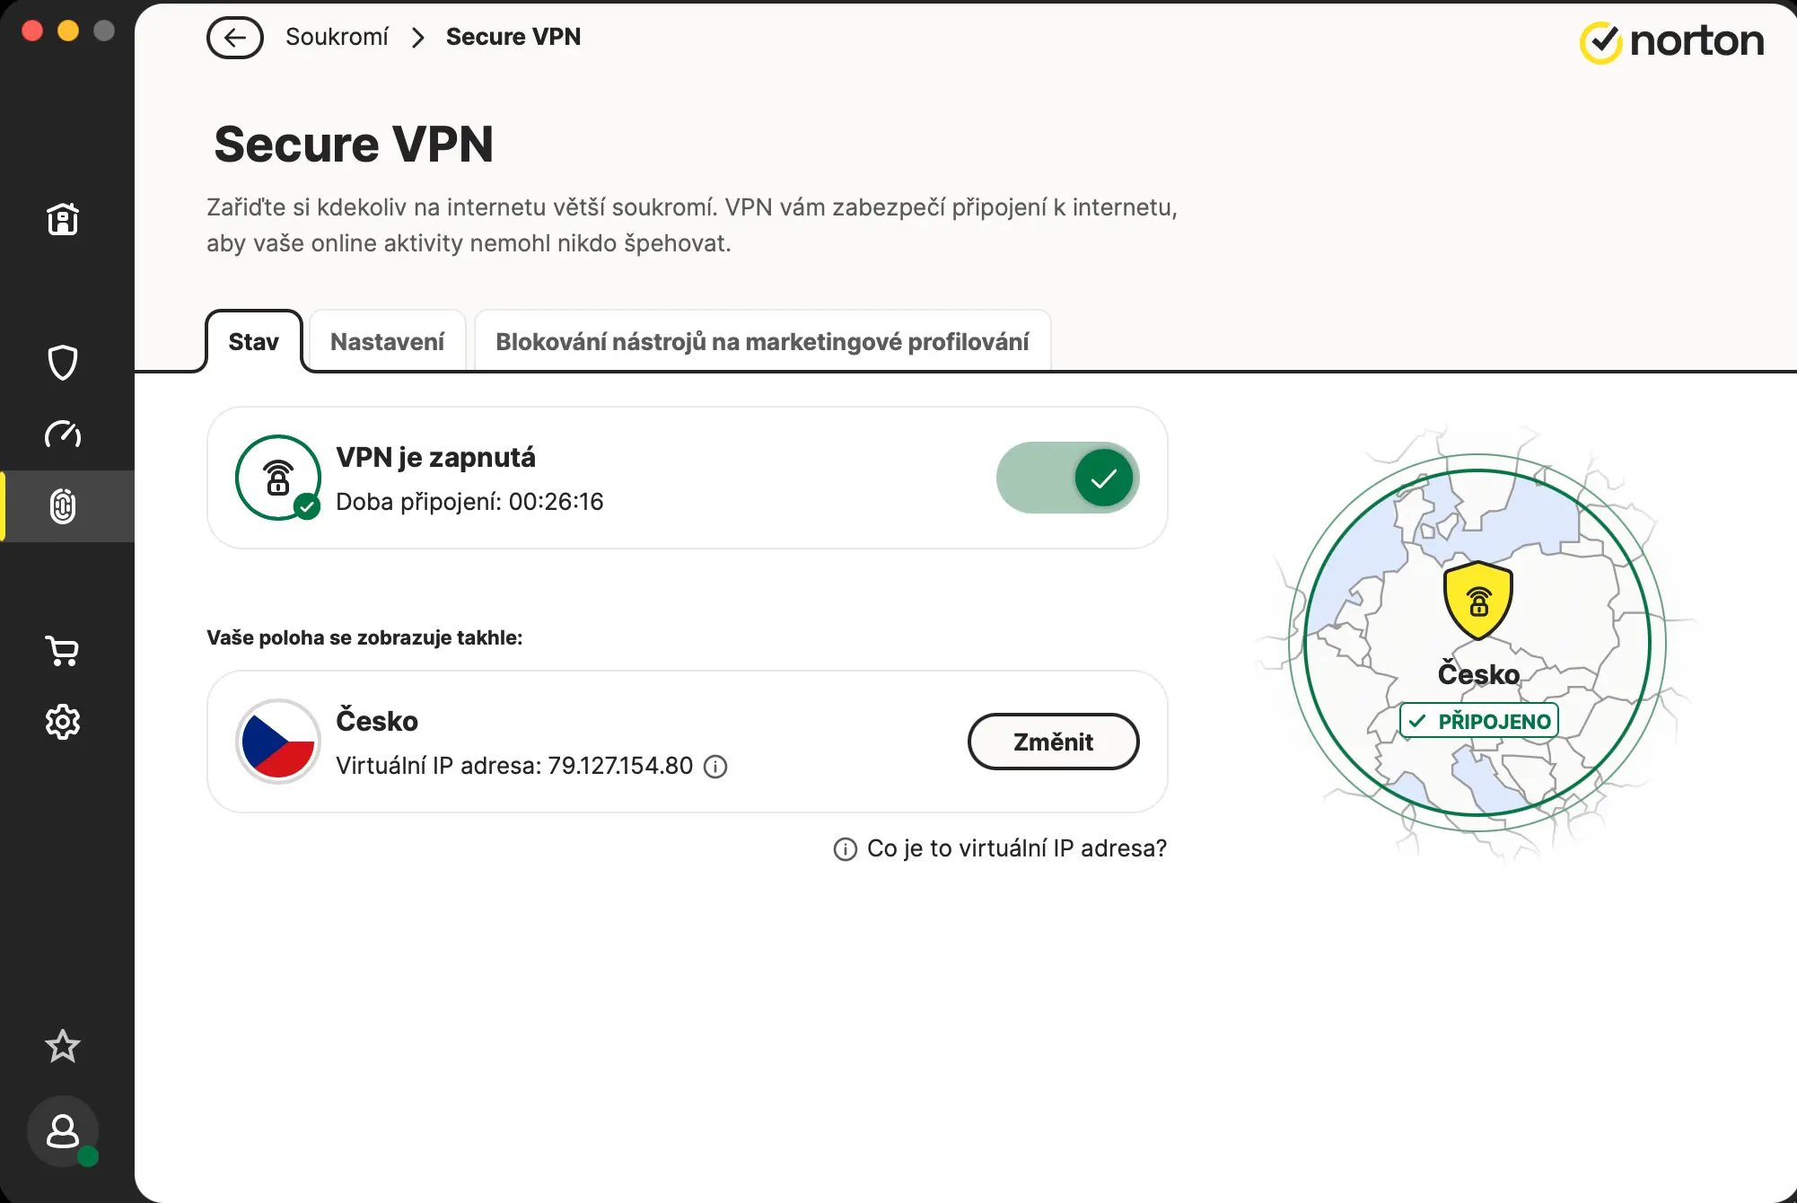The width and height of the screenshot is (1797, 1203).
Task: Open the Security shield sidebar icon
Action: pyautogui.click(x=63, y=363)
